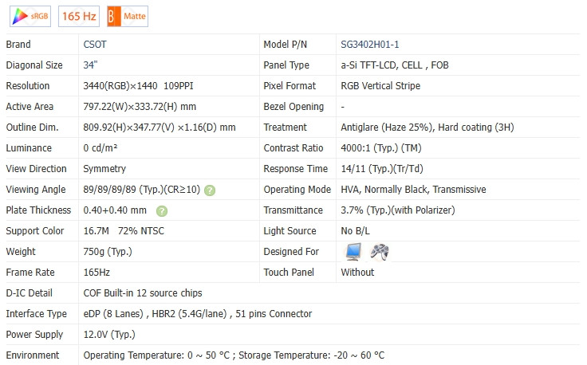This screenshot has height=365, width=587.
Task: Select a-Si TFT-LCD, CELL , FOB text
Action: click(395, 65)
